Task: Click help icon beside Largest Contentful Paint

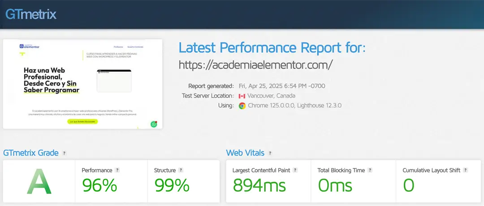Action: [x=295, y=170]
